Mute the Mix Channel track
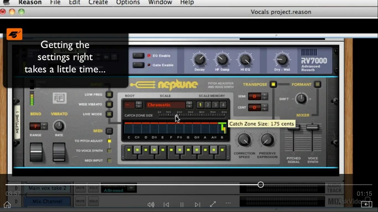 click(80, 201)
